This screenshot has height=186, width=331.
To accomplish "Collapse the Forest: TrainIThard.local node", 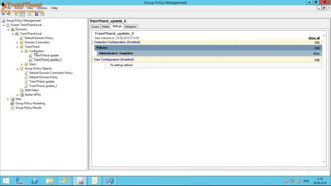I will pyautogui.click(x=4, y=25).
